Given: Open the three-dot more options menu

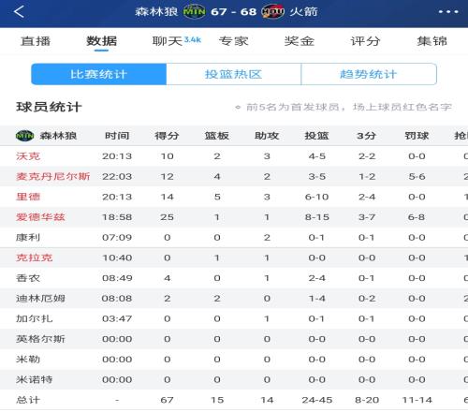Looking at the screenshot, I should pos(448,12).
